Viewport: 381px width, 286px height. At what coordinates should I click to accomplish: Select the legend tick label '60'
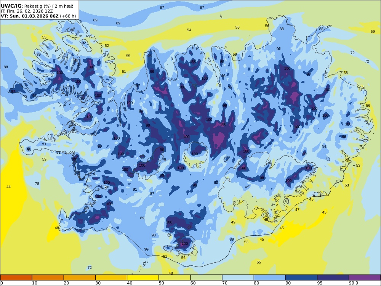point(193,283)
